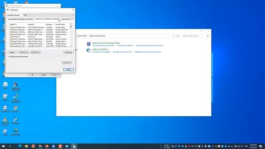Select Class 3 Public Primary row
The height and width of the screenshot is (149, 265).
[39, 41]
